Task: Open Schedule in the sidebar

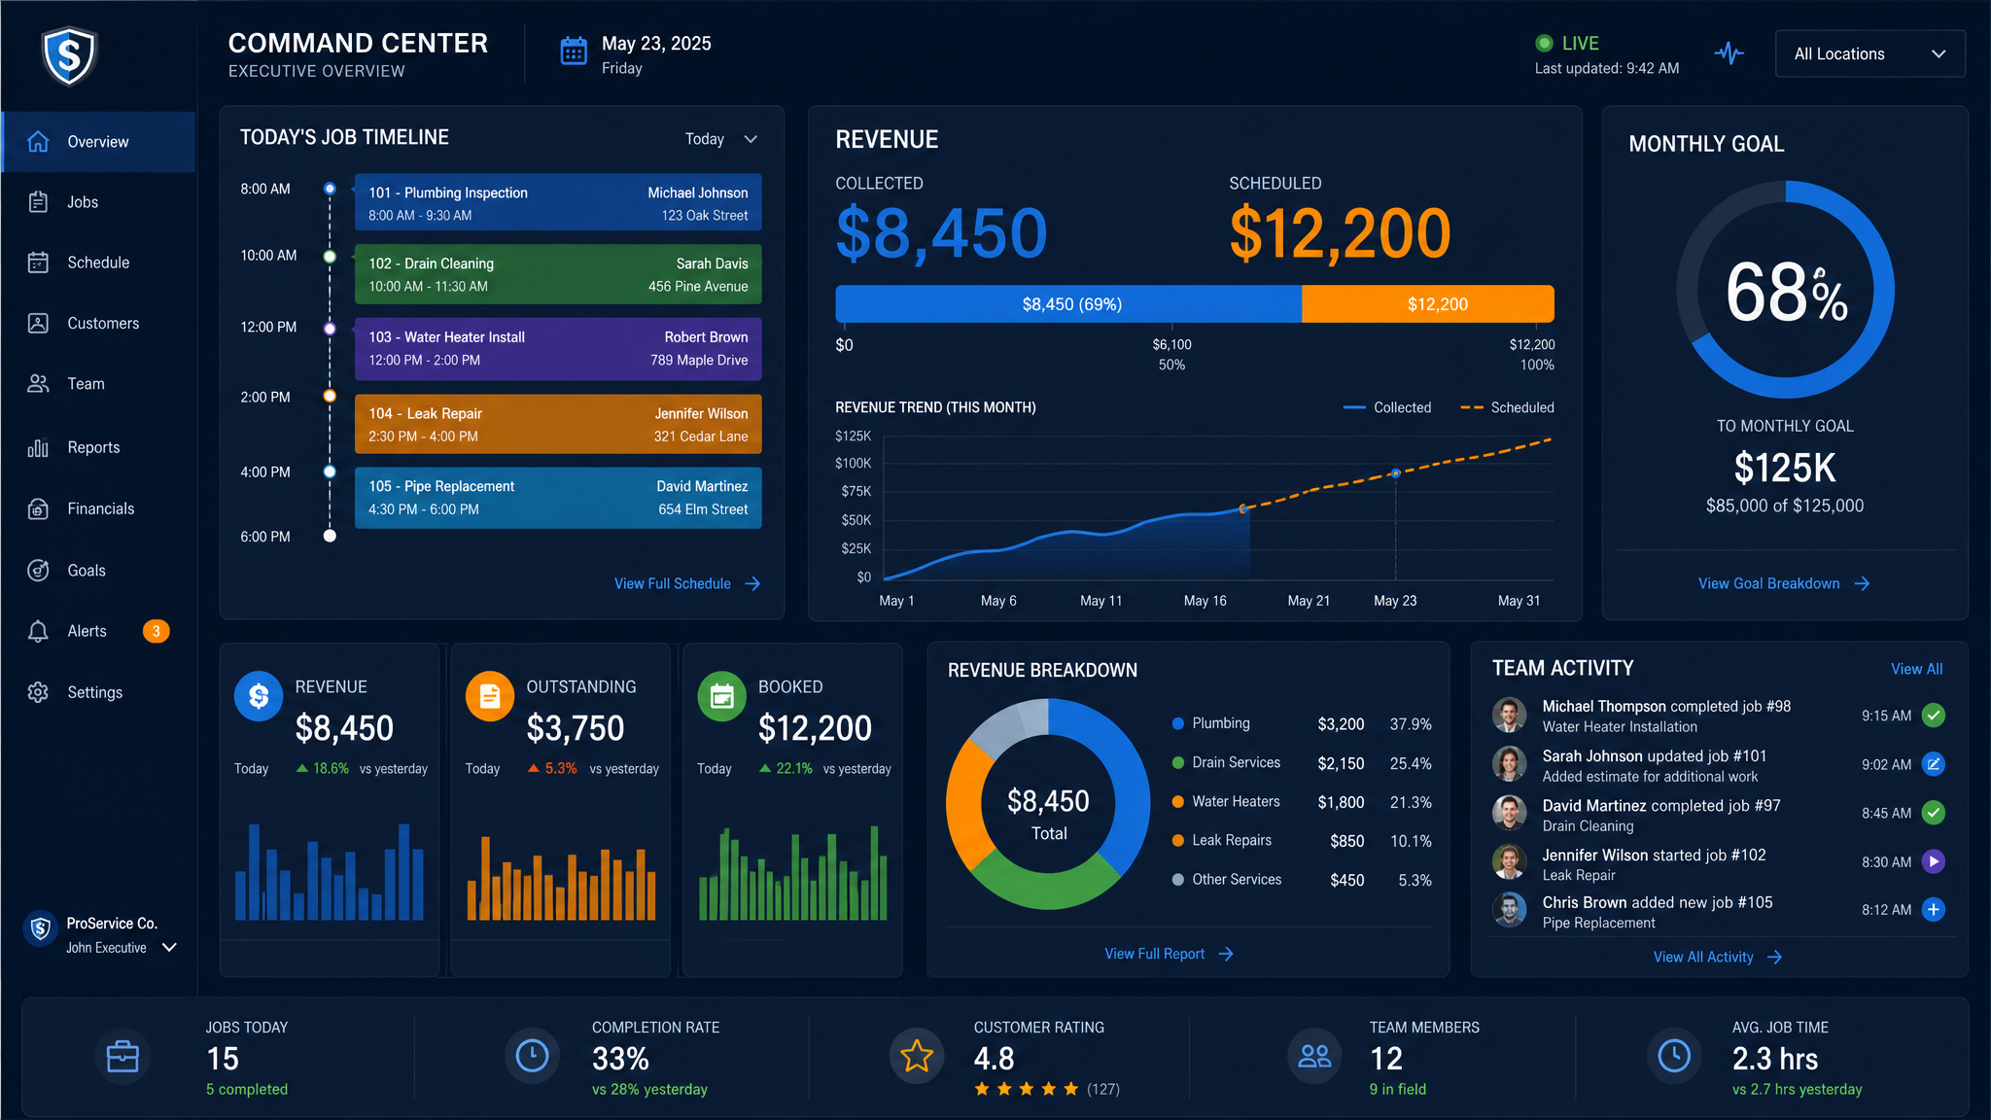Action: (x=98, y=262)
